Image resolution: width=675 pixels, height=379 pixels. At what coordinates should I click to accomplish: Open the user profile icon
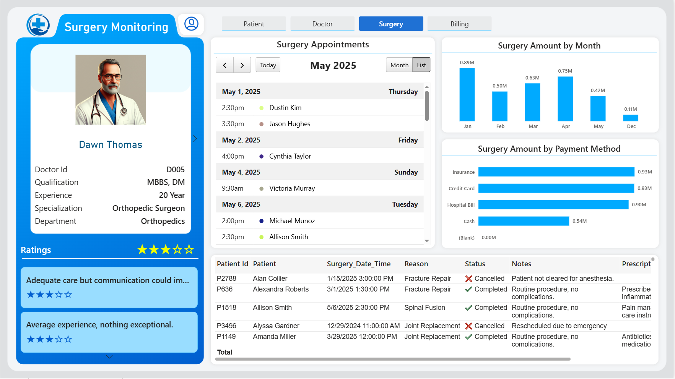(191, 24)
